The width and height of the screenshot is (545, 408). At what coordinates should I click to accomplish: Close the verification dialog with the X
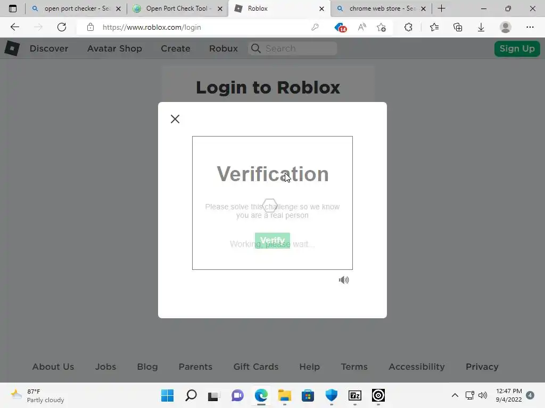tap(175, 119)
